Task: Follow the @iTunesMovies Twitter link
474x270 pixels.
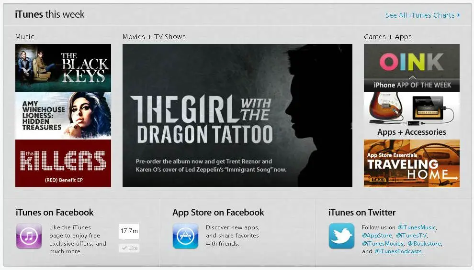Action: tap(383, 243)
